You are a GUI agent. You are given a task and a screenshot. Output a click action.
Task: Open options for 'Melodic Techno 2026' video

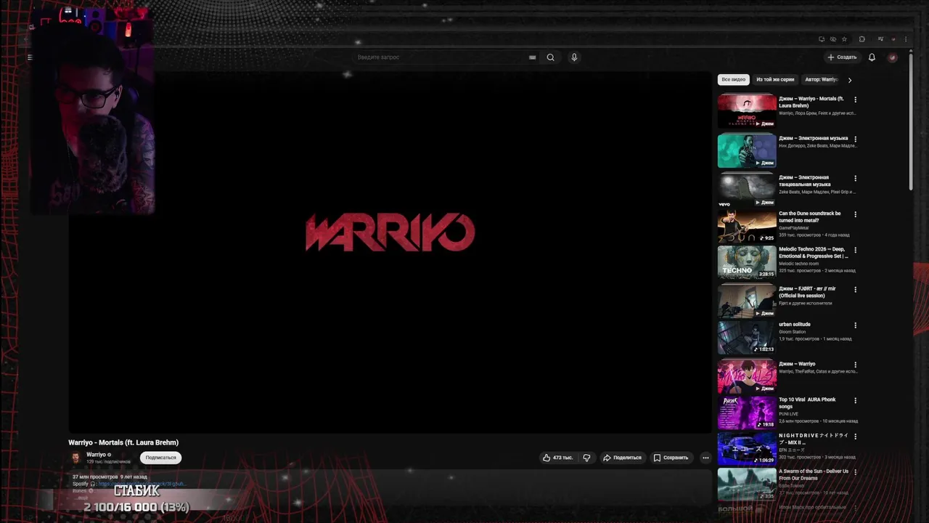(x=855, y=250)
